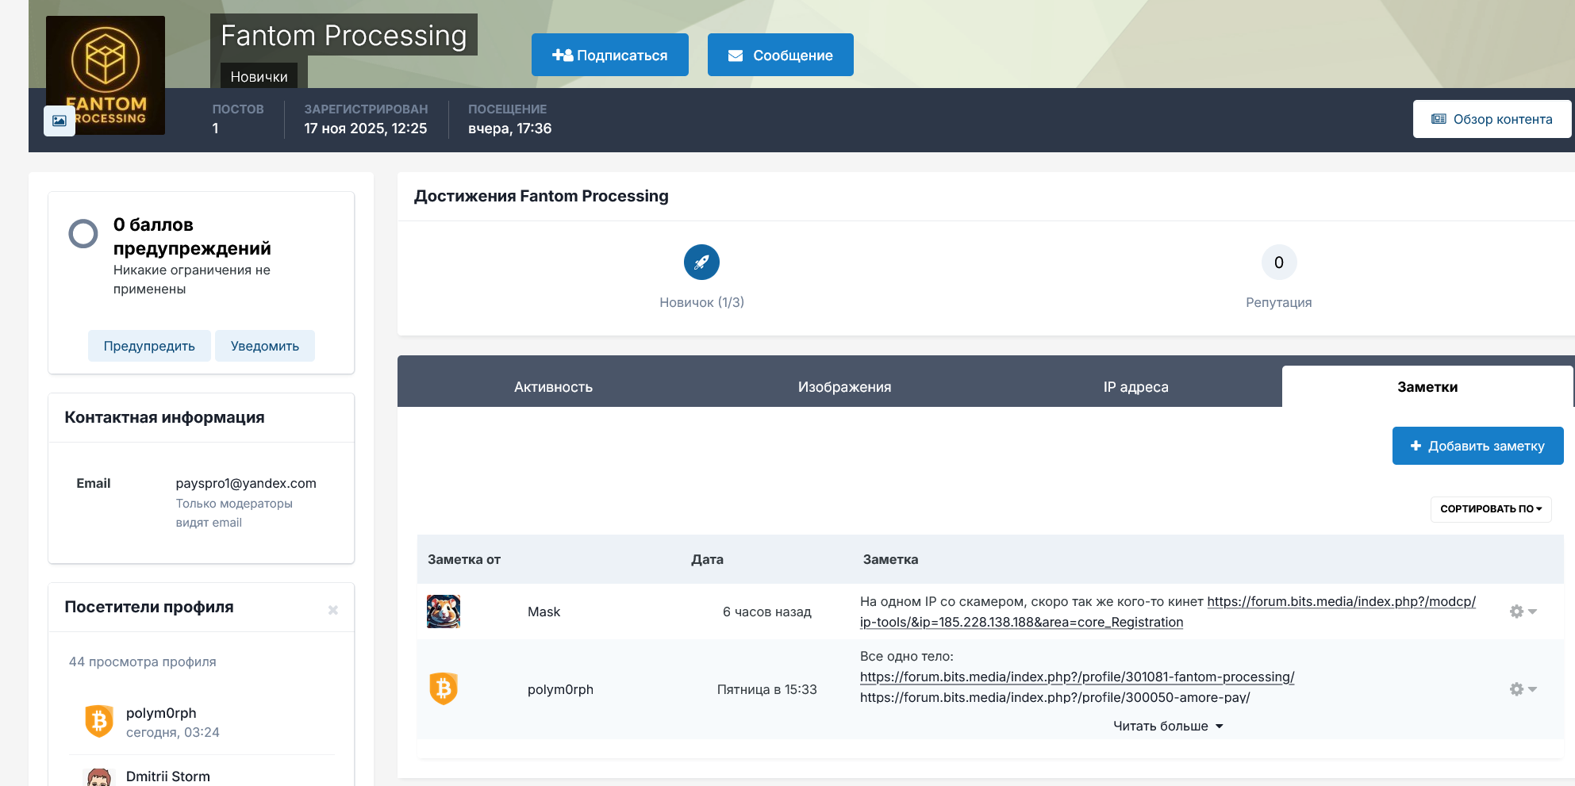Screen dimensions: 1575x786
Task: Close the profile visitors block
Action: coord(333,610)
